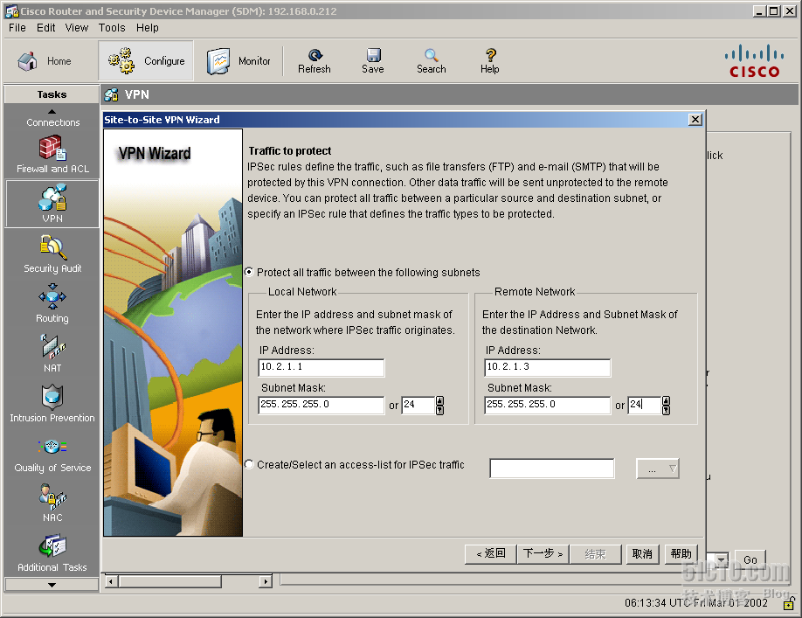The height and width of the screenshot is (618, 802).
Task: Click the 帮助 help button
Action: (x=681, y=554)
